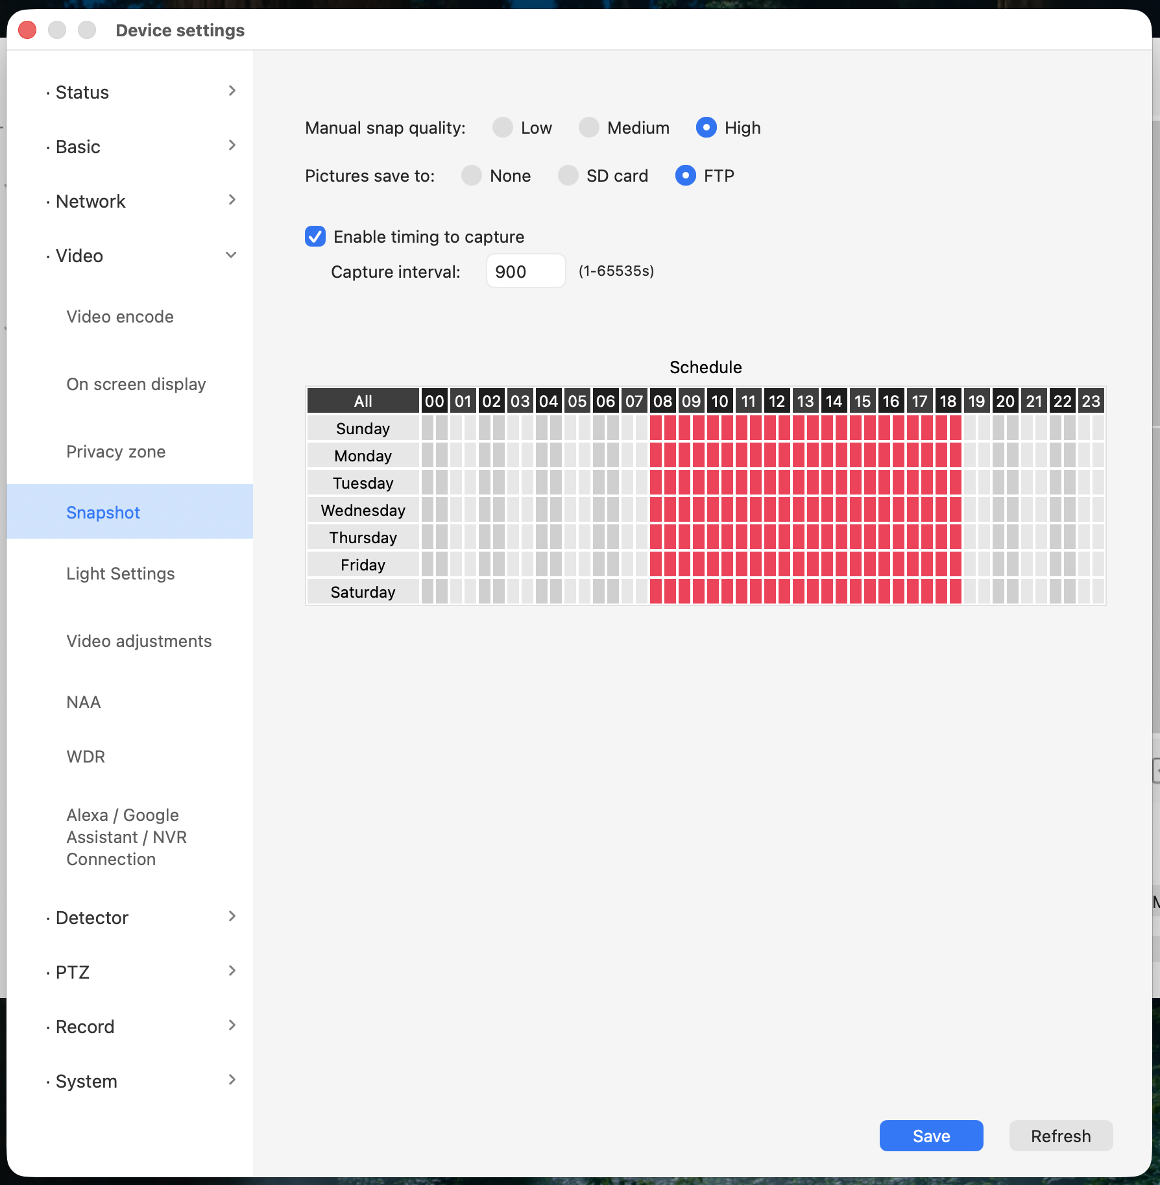1160x1185 pixels.
Task: Uncheck Enable timing to capture
Action: coord(316,237)
